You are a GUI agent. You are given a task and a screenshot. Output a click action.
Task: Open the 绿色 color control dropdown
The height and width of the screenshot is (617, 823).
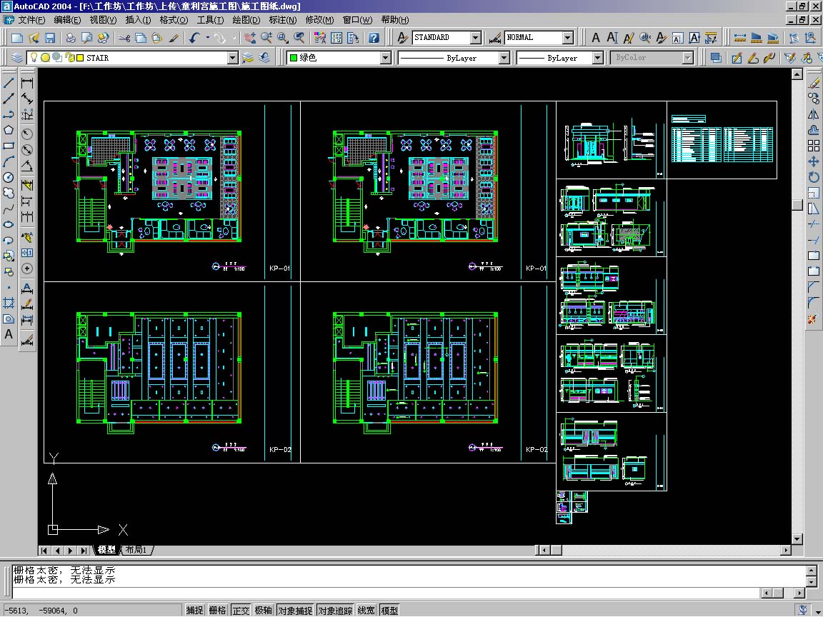(385, 58)
